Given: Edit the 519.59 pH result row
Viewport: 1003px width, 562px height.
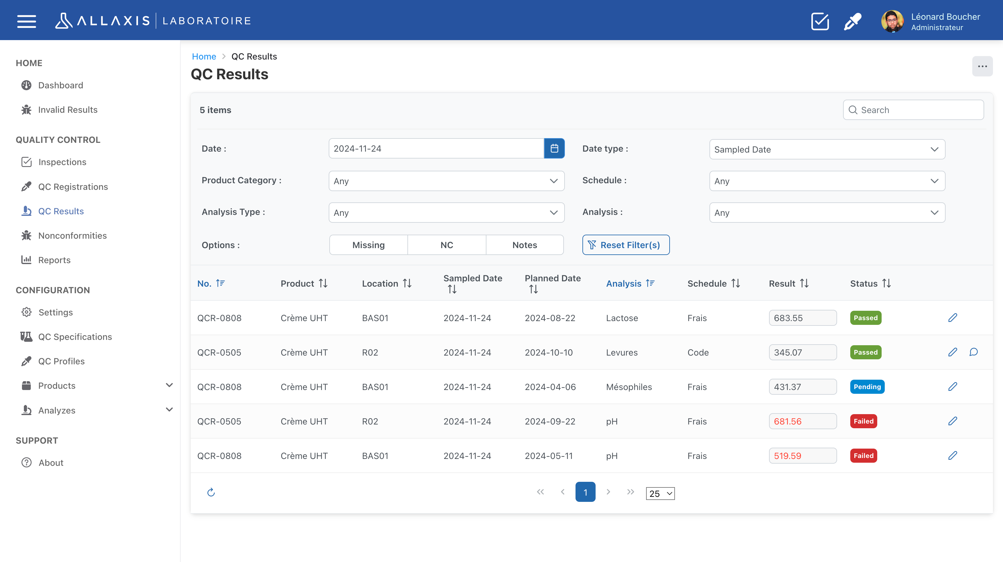Looking at the screenshot, I should (x=953, y=455).
